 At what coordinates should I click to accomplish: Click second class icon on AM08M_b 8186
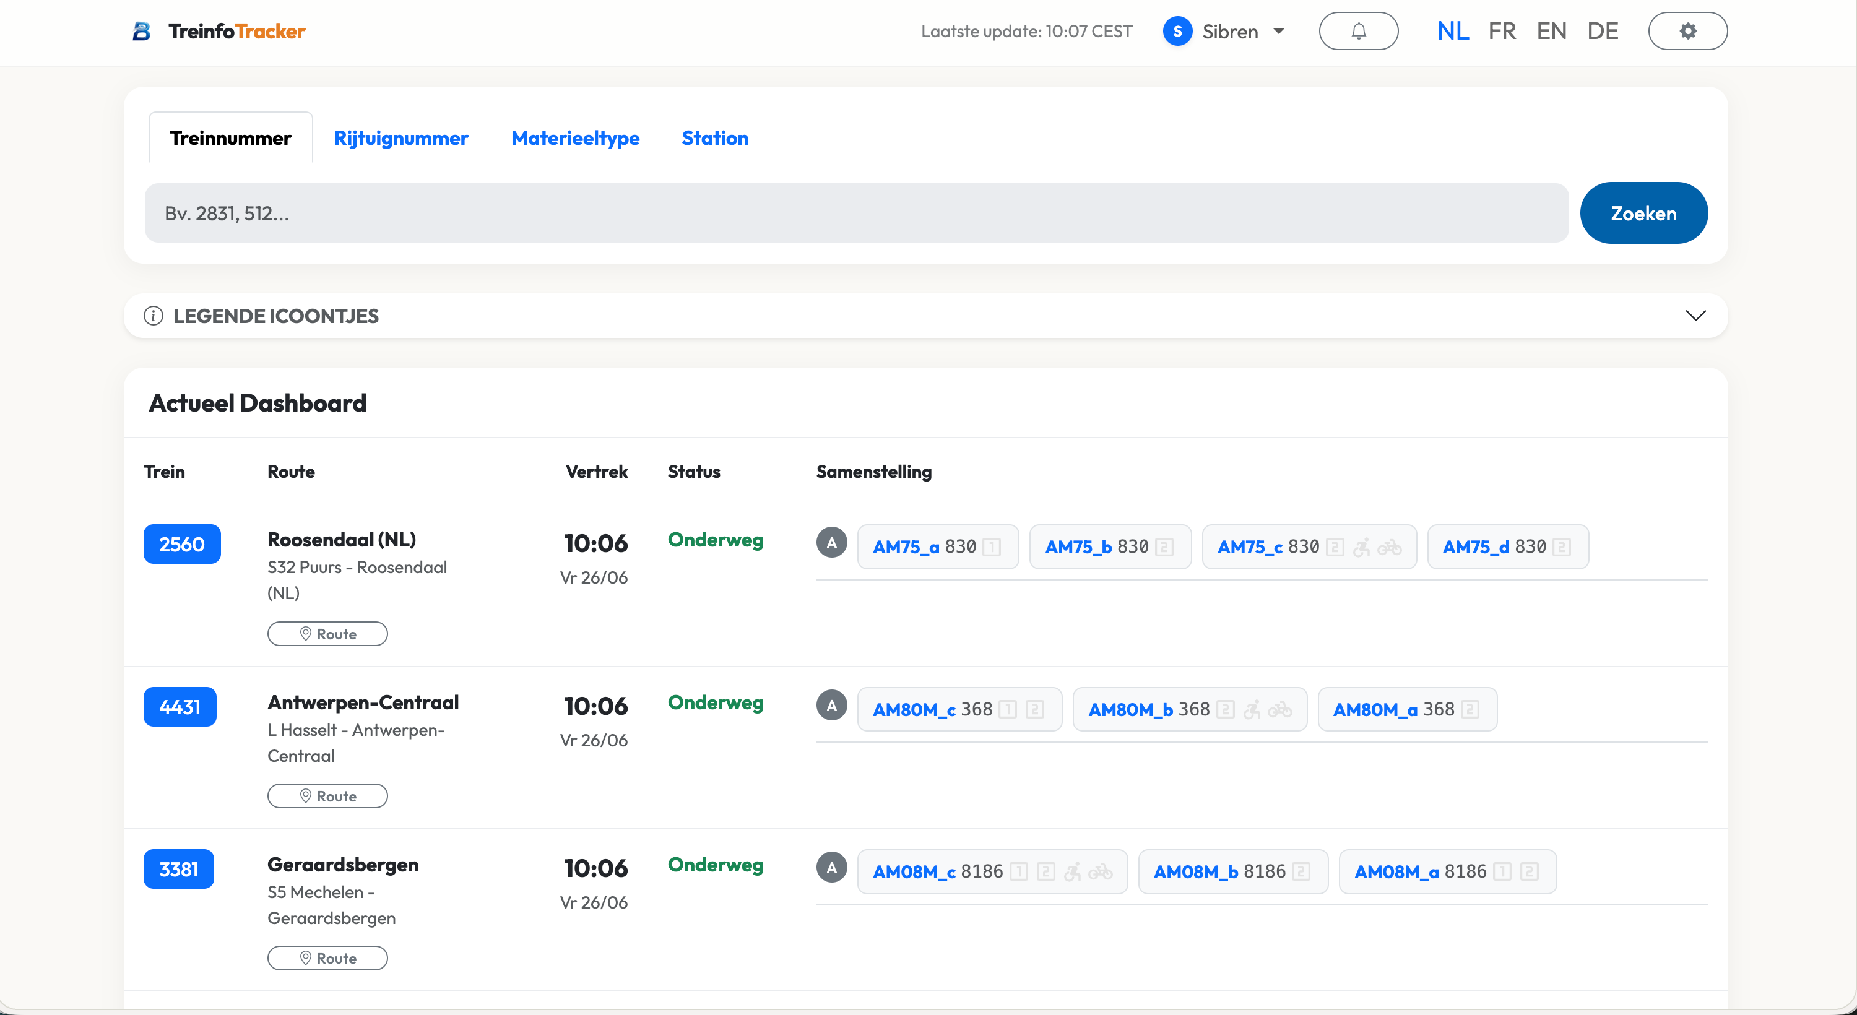[1301, 872]
